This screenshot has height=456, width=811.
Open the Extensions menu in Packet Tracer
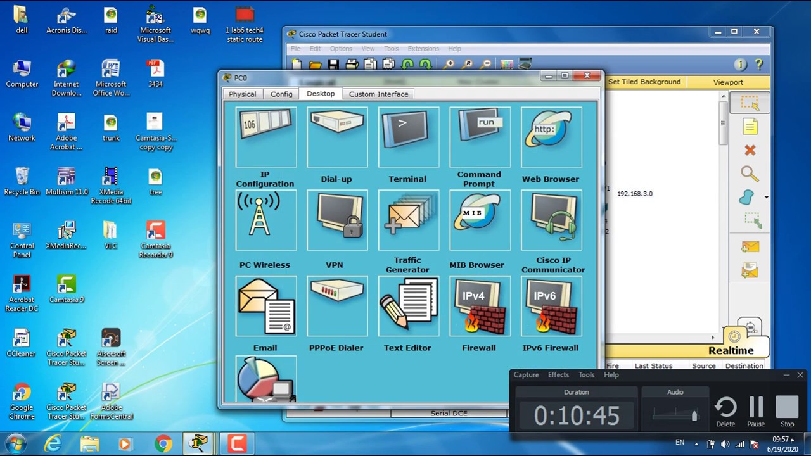(423, 49)
